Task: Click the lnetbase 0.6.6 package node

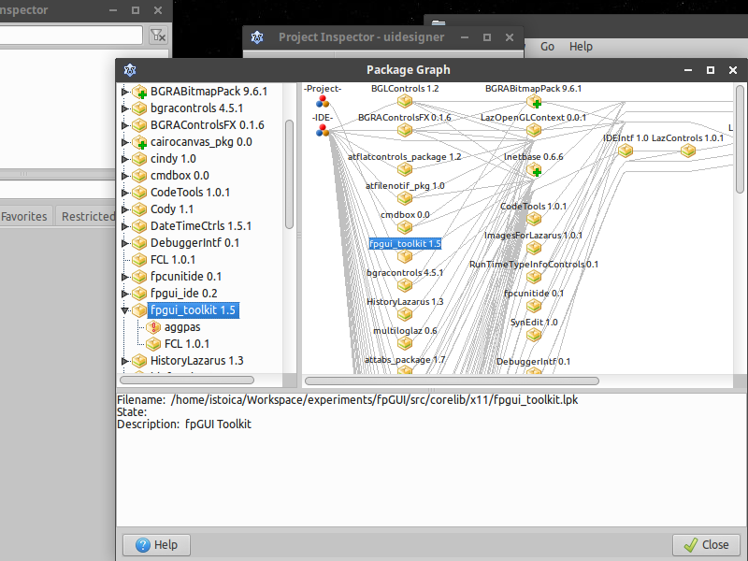Action: pyautogui.click(x=535, y=170)
